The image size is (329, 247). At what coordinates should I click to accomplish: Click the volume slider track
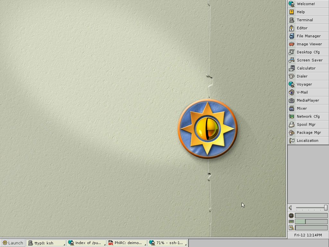point(310,208)
